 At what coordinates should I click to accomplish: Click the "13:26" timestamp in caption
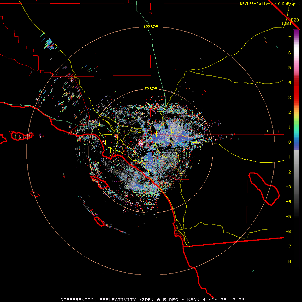click(238, 300)
